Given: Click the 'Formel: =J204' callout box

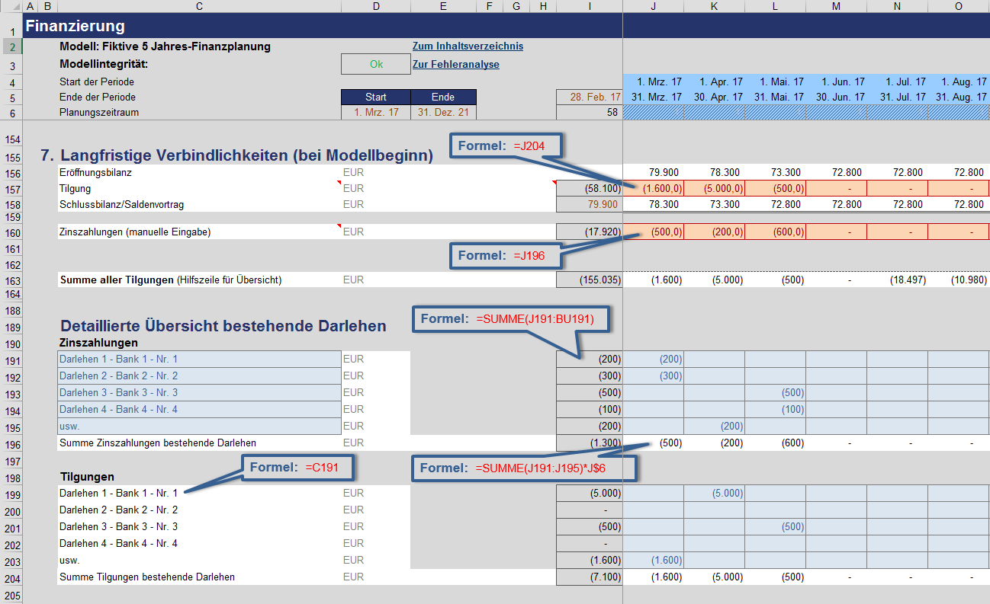Looking at the screenshot, I should pyautogui.click(x=503, y=146).
